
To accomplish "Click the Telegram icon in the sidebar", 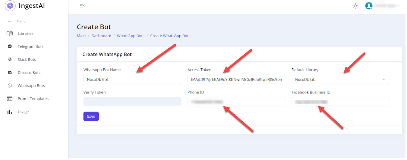I will click(10, 46).
